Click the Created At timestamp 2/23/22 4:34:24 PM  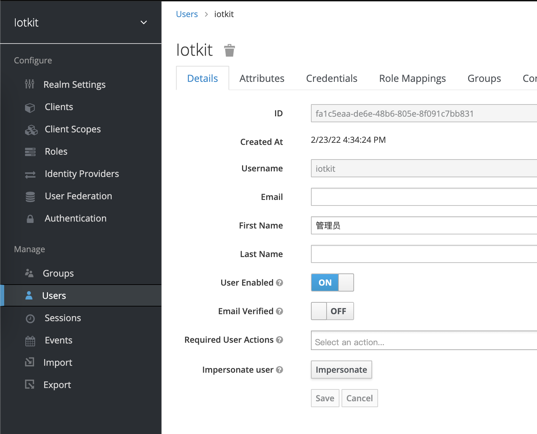(x=348, y=140)
